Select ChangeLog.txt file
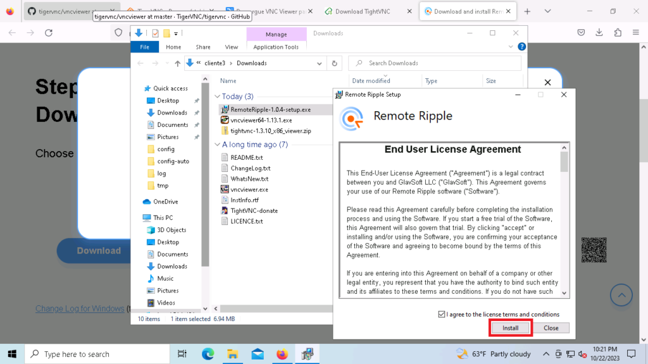This screenshot has width=648, height=364. 250,168
